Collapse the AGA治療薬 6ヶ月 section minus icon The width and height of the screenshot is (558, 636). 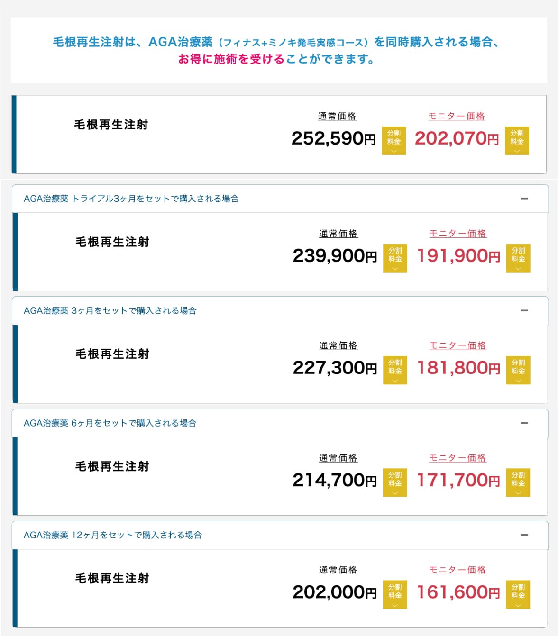524,423
